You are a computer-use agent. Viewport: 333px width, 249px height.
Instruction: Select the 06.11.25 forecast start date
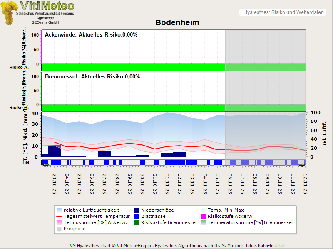tap(229, 183)
